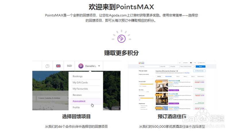
Task: Click the 选择回馈项目 caption
Action: point(76,117)
